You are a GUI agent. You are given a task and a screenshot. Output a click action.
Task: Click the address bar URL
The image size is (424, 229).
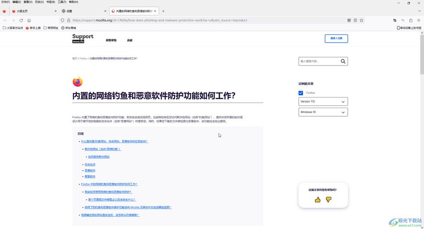(x=160, y=20)
